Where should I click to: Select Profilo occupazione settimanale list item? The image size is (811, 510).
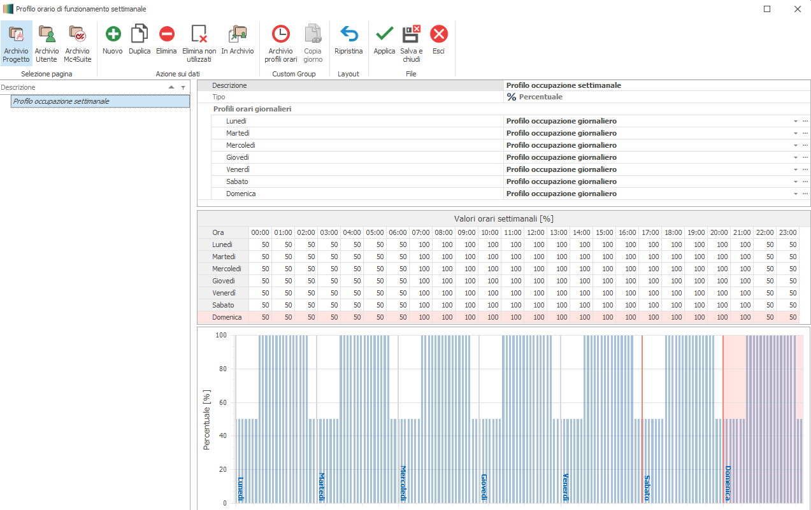61,101
